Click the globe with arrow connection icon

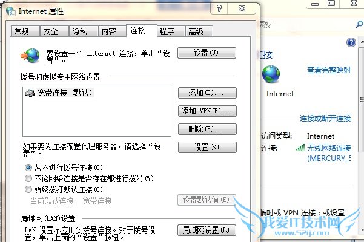click(x=30, y=56)
